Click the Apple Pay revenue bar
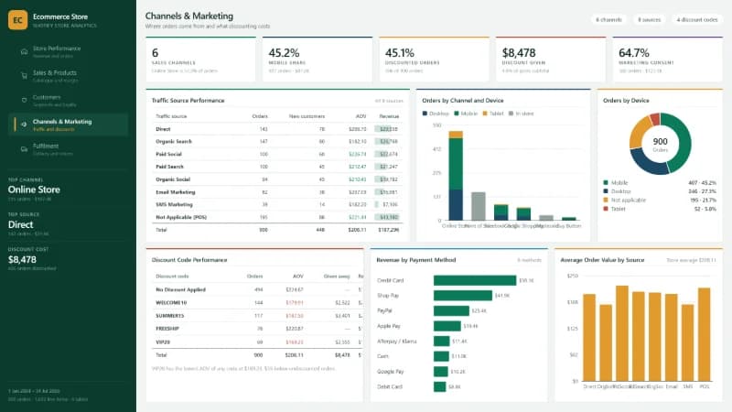The width and height of the screenshot is (732, 412). pyautogui.click(x=447, y=326)
